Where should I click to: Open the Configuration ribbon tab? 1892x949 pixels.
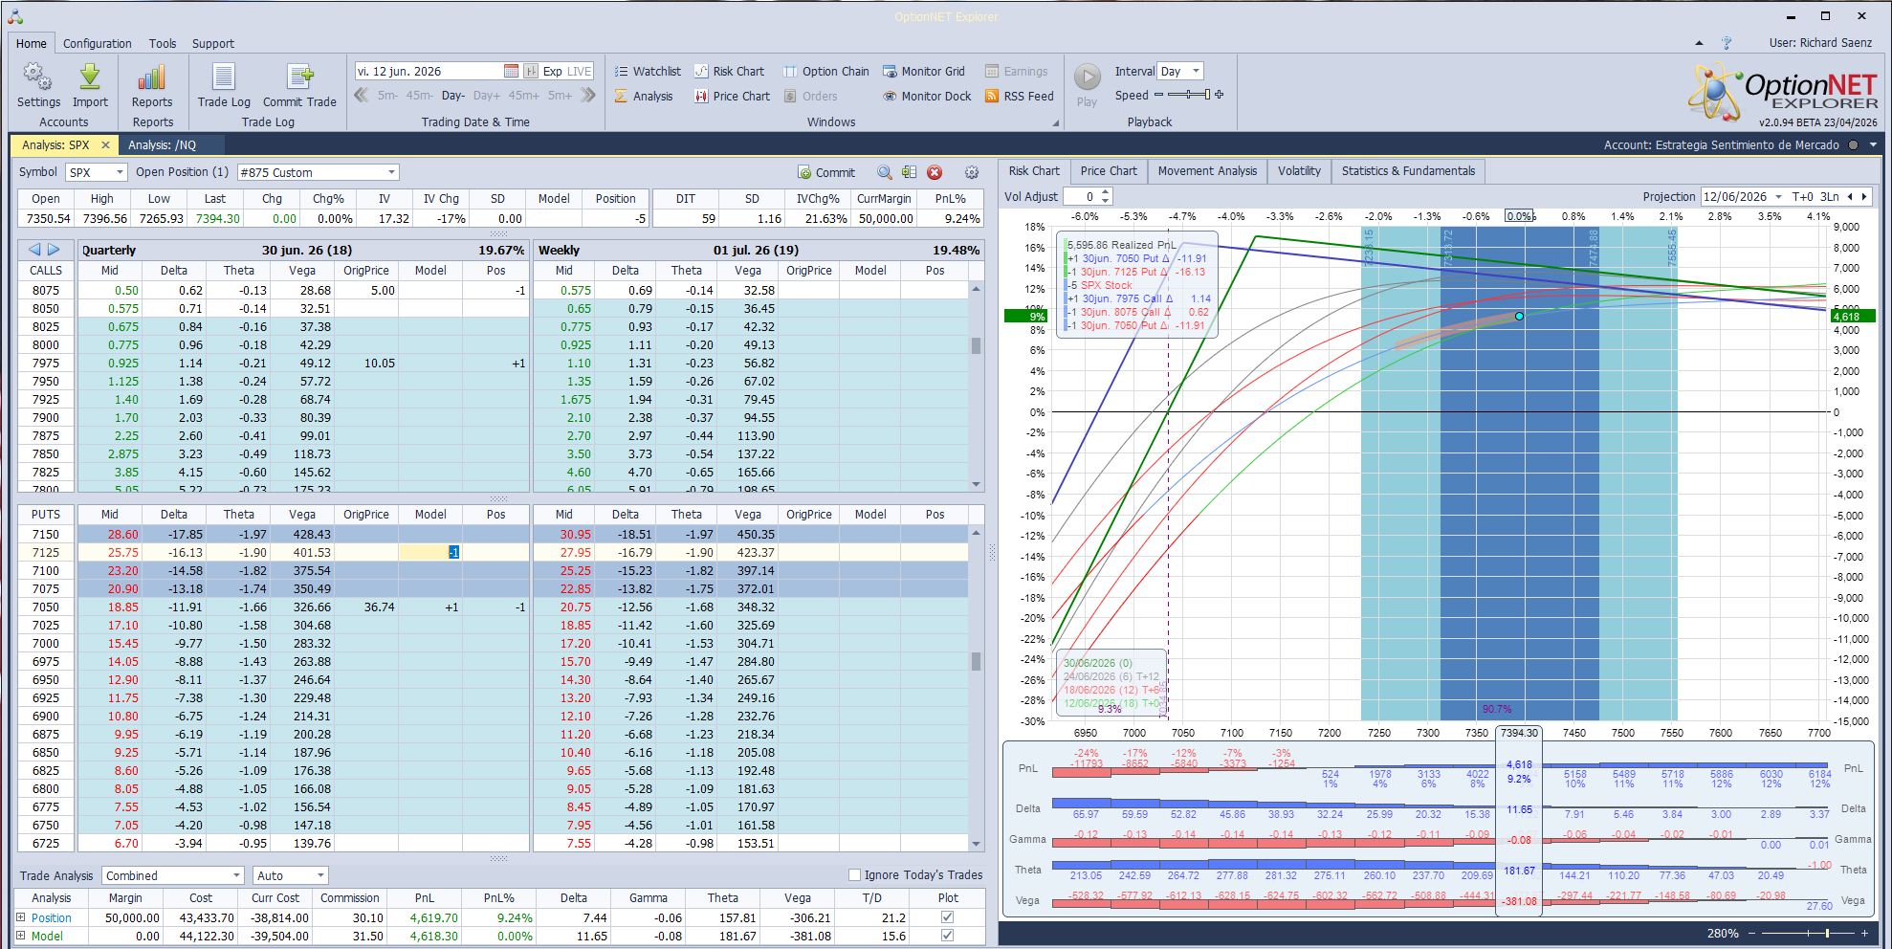98,43
